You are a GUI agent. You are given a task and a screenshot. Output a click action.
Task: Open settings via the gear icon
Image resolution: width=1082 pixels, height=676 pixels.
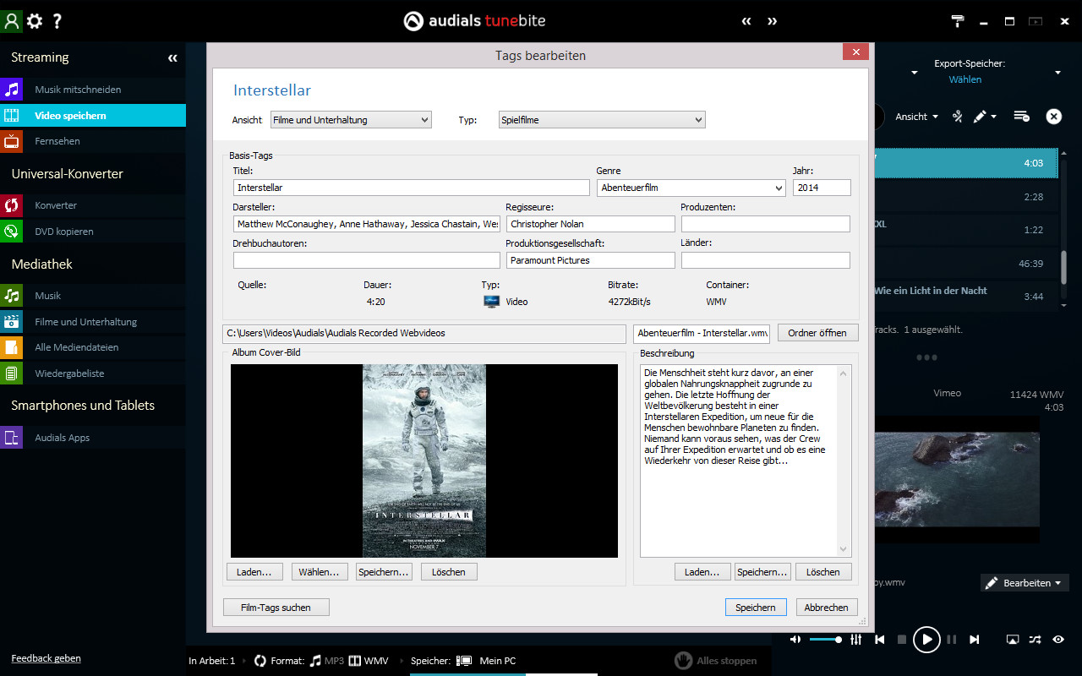click(35, 21)
